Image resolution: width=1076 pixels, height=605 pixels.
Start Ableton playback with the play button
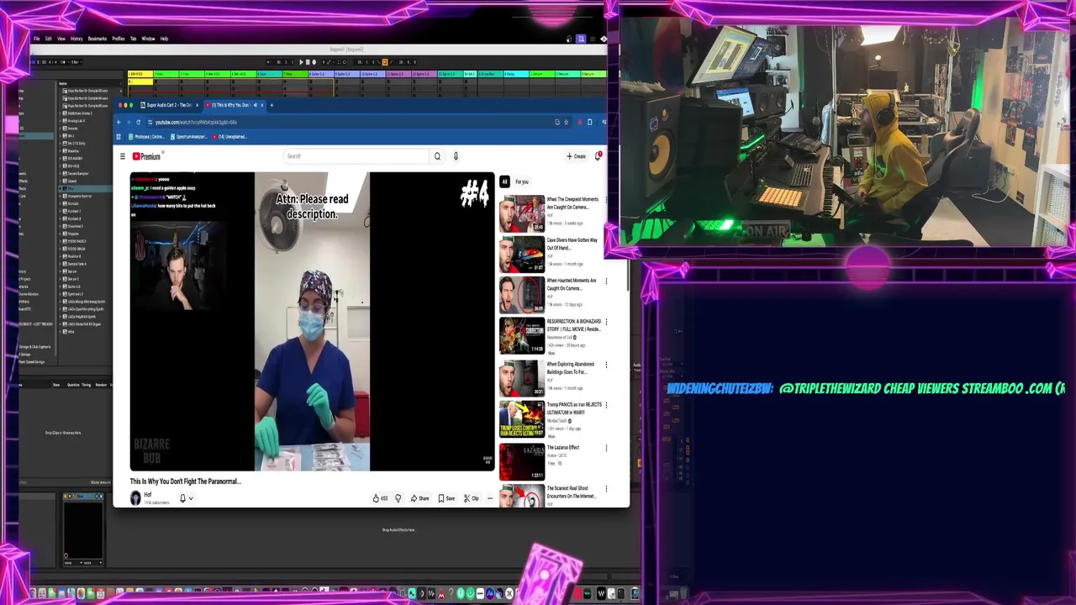click(x=301, y=61)
